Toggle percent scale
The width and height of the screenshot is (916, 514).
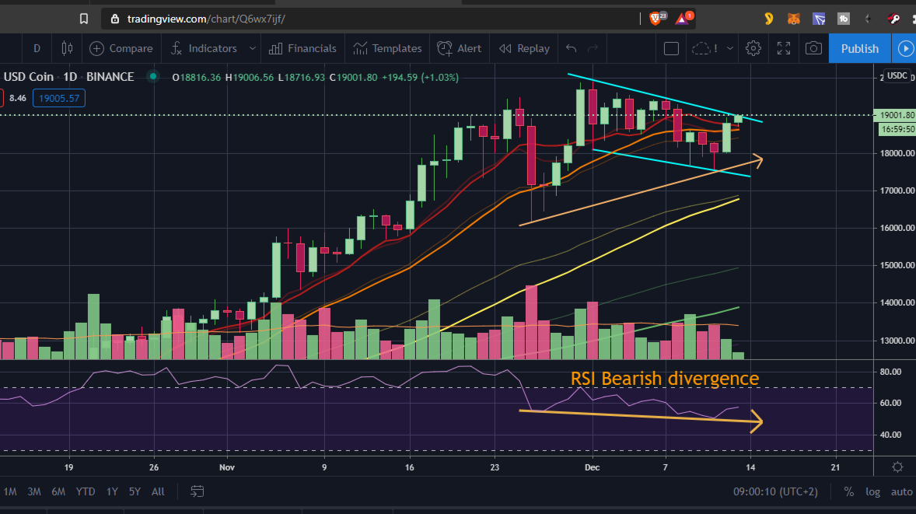coord(849,491)
